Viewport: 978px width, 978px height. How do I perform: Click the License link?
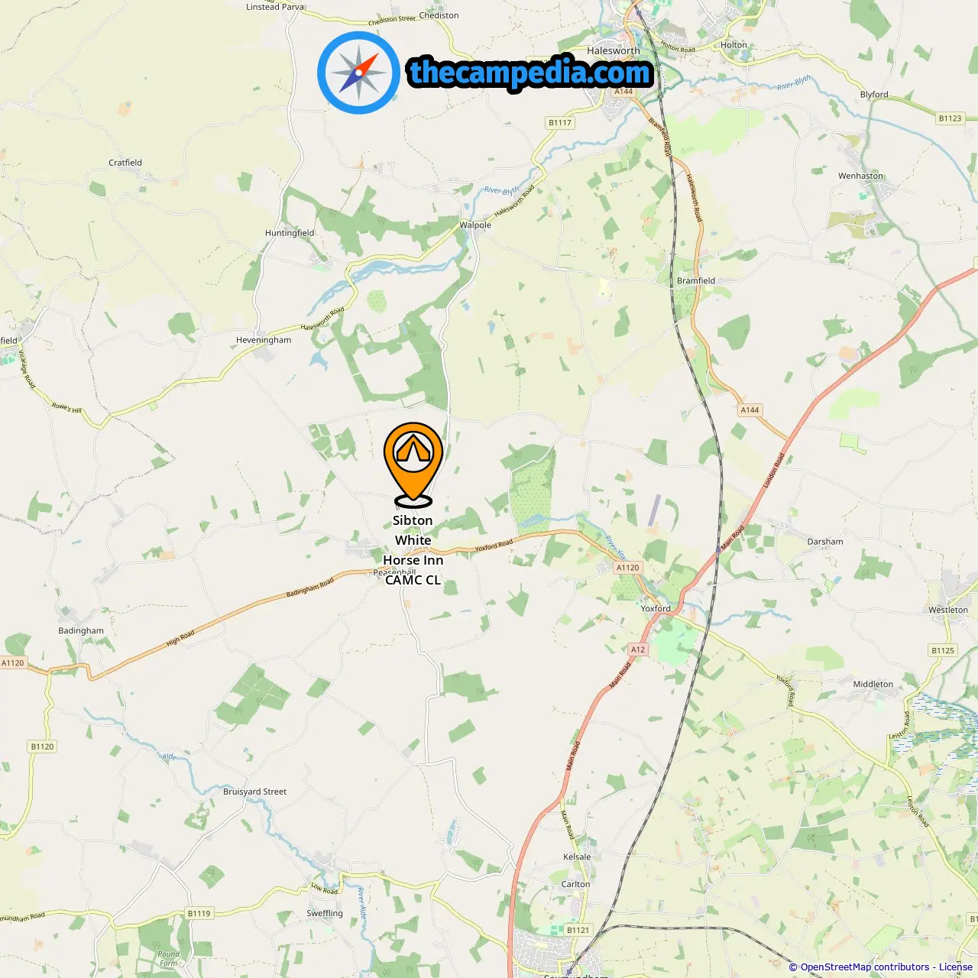click(x=955, y=967)
